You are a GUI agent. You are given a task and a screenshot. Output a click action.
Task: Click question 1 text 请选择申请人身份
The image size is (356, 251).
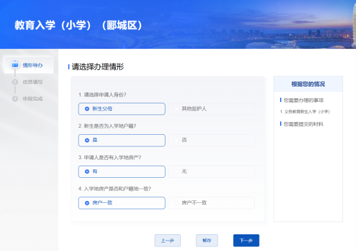click(102, 94)
